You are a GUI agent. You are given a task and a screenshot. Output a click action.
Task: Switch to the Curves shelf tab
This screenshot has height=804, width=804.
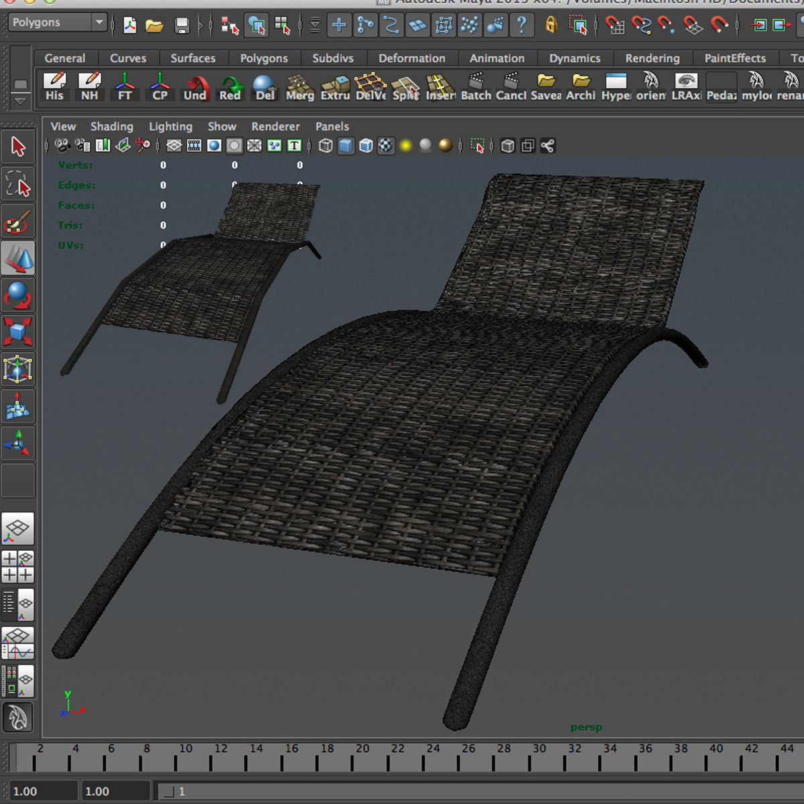[x=128, y=58]
